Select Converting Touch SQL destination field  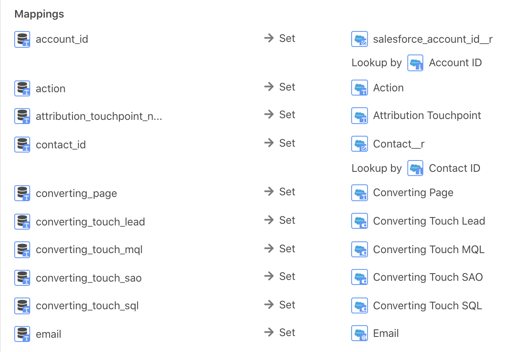click(x=427, y=306)
